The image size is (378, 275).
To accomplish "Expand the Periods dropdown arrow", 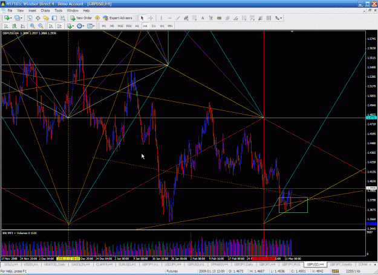I will [x=83, y=26].
